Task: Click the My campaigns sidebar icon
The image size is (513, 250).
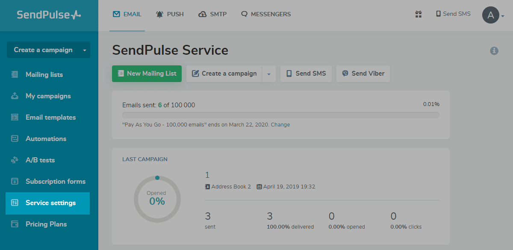Action: (x=15, y=96)
